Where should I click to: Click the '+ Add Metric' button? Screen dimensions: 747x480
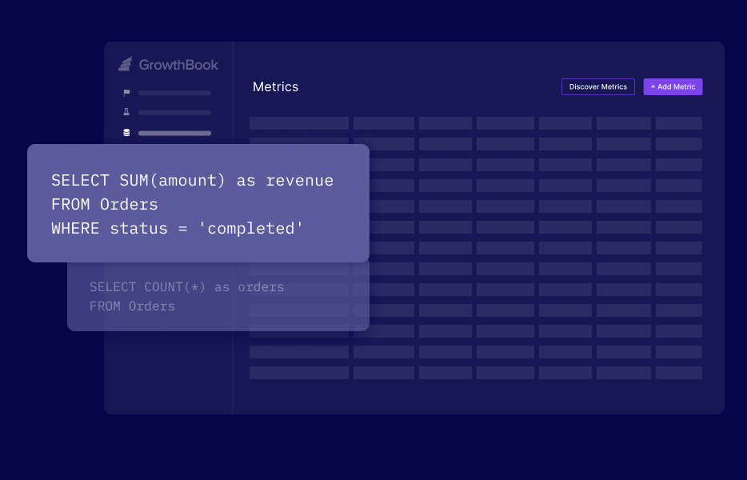coord(673,86)
